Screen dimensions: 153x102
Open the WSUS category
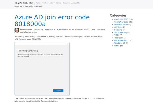tap(117, 46)
